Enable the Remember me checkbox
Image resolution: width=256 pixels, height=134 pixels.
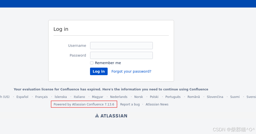click(x=92, y=63)
